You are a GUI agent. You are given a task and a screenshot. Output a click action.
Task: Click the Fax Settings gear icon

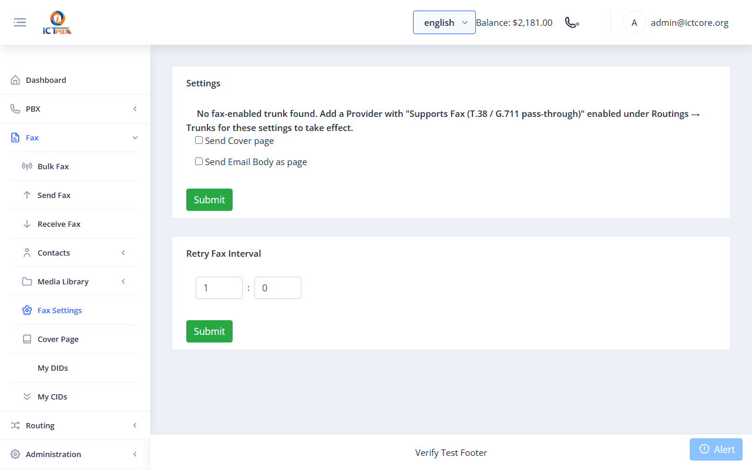[27, 310]
